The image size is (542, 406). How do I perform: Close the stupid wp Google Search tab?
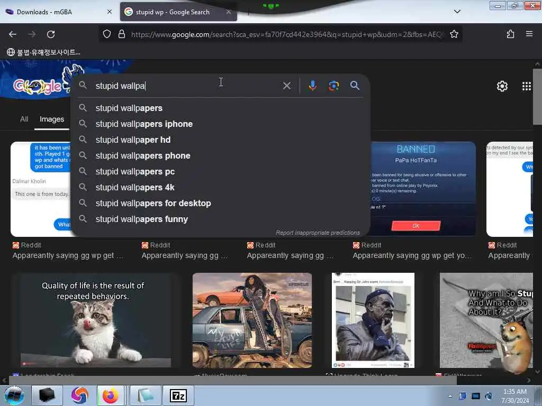(228, 12)
